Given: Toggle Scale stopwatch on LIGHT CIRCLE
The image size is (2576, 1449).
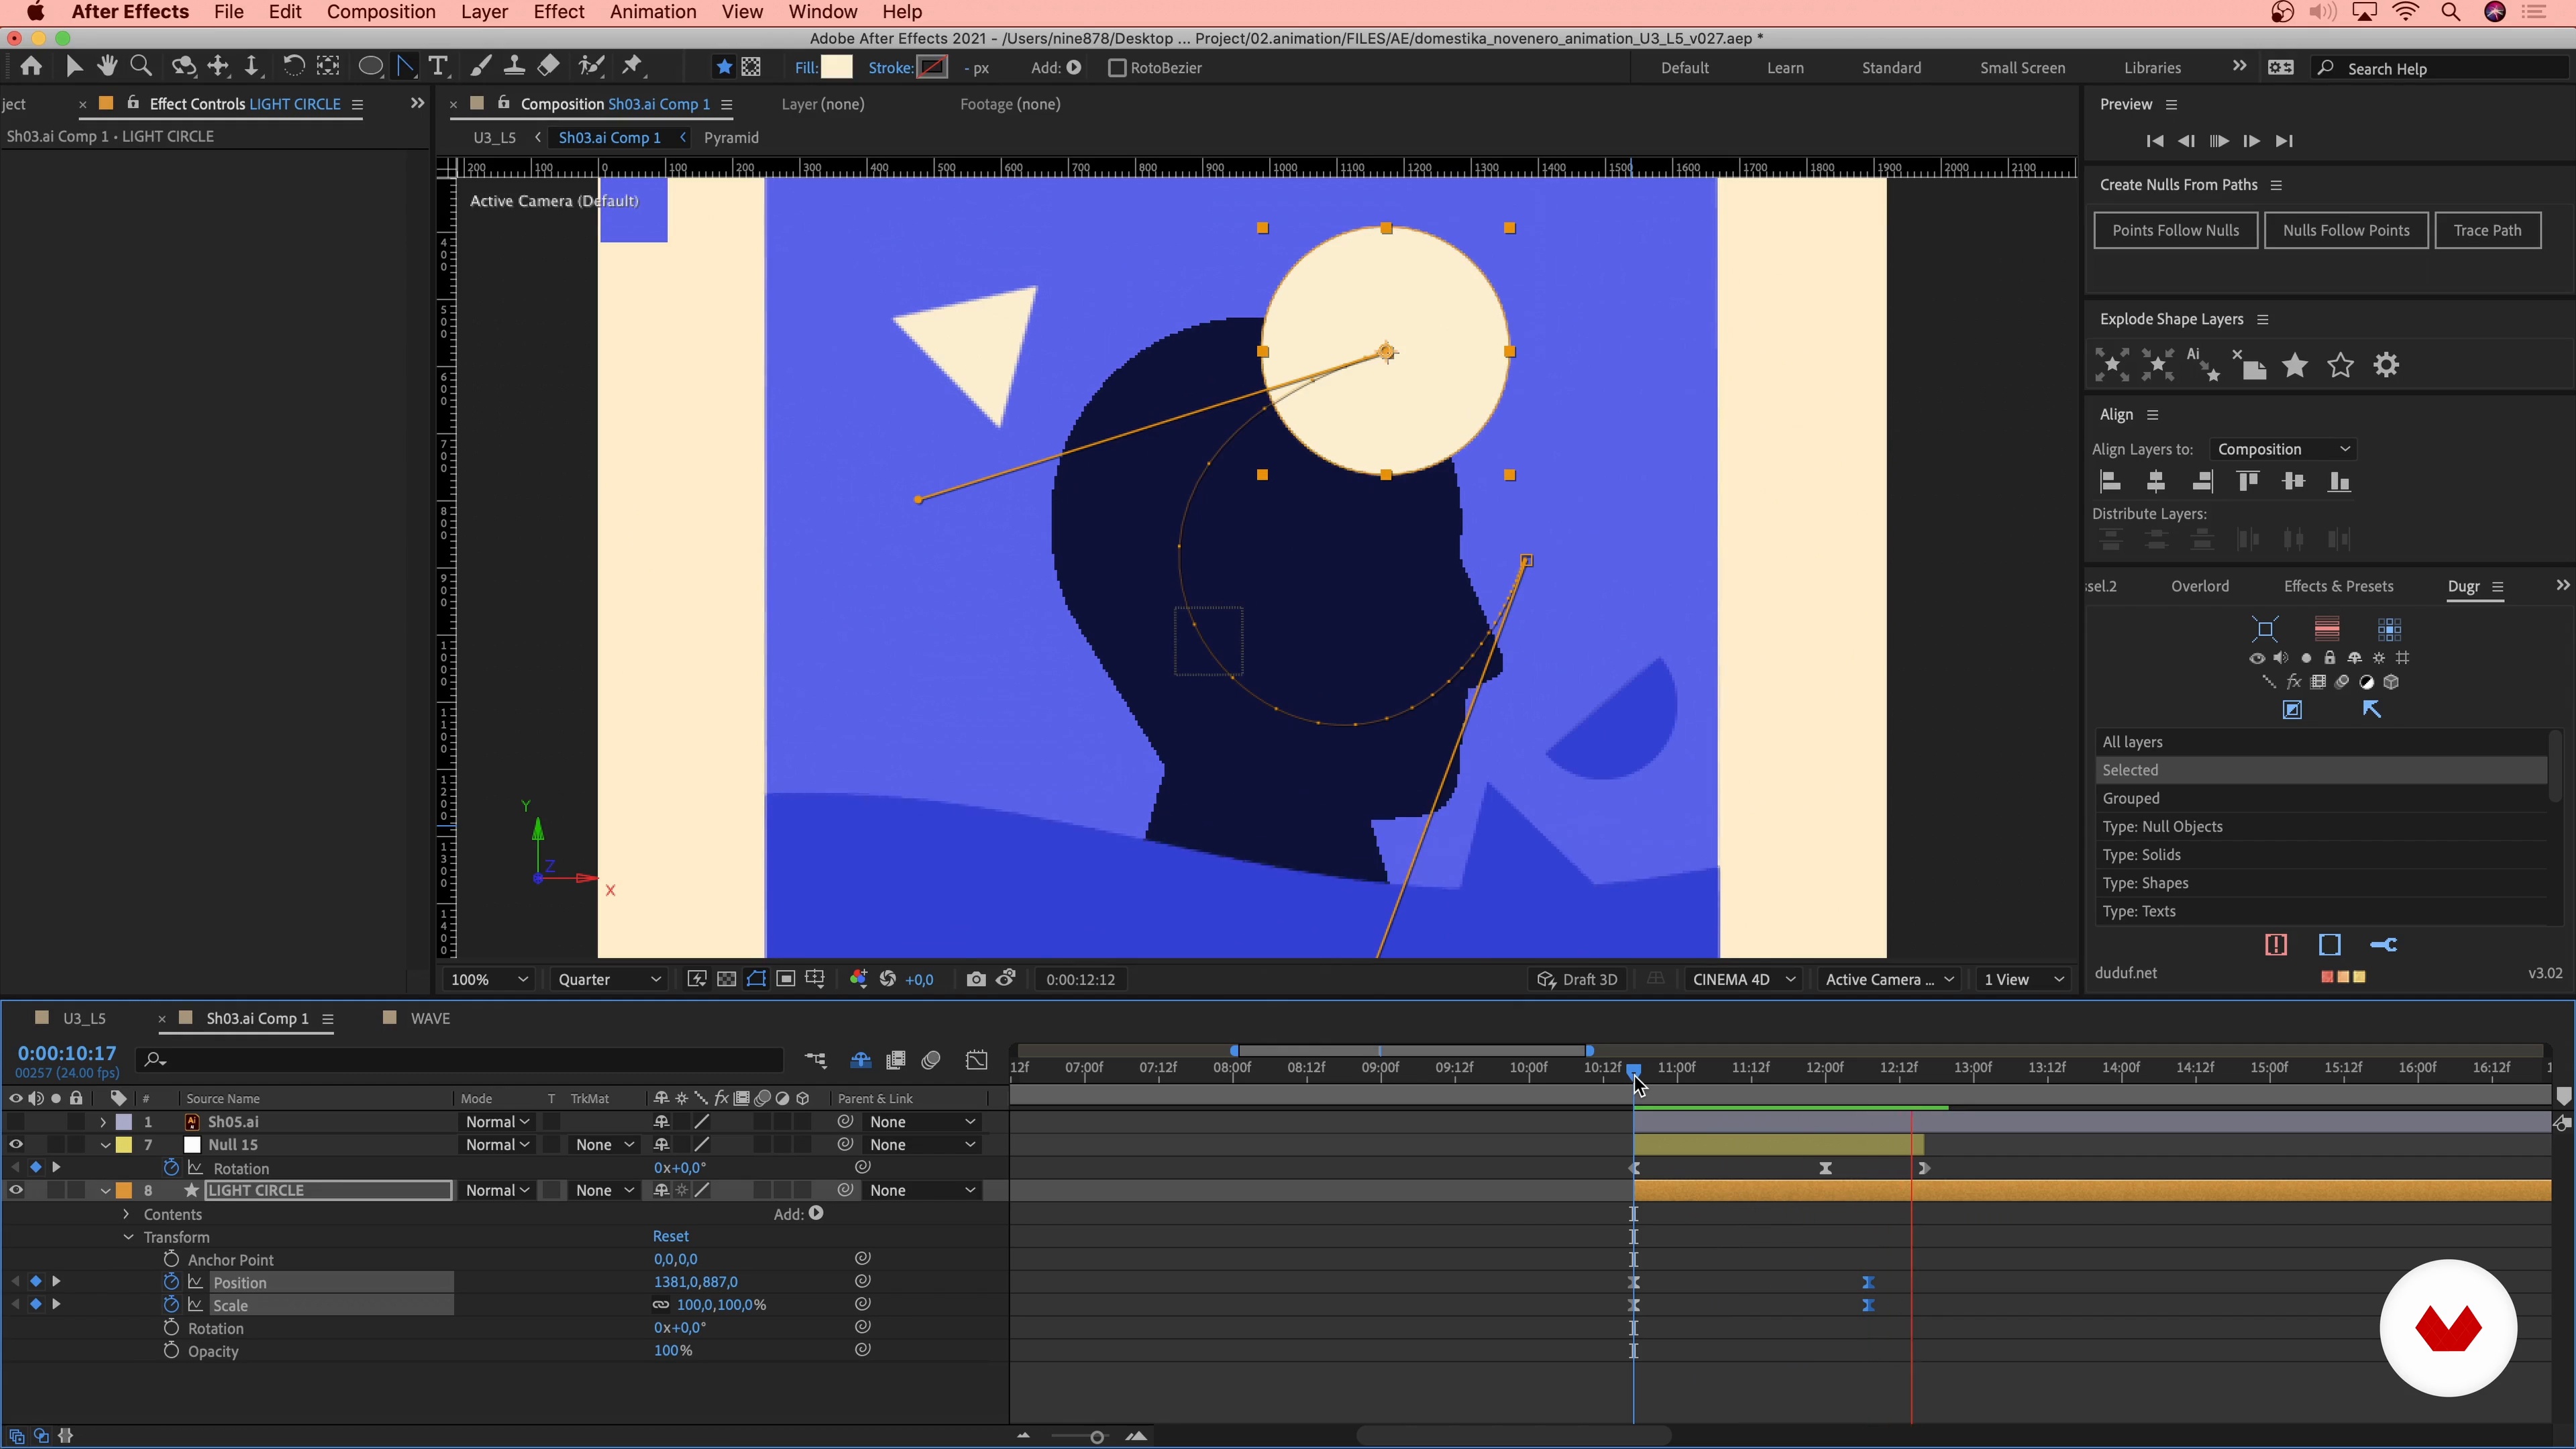Looking at the screenshot, I should tap(171, 1305).
